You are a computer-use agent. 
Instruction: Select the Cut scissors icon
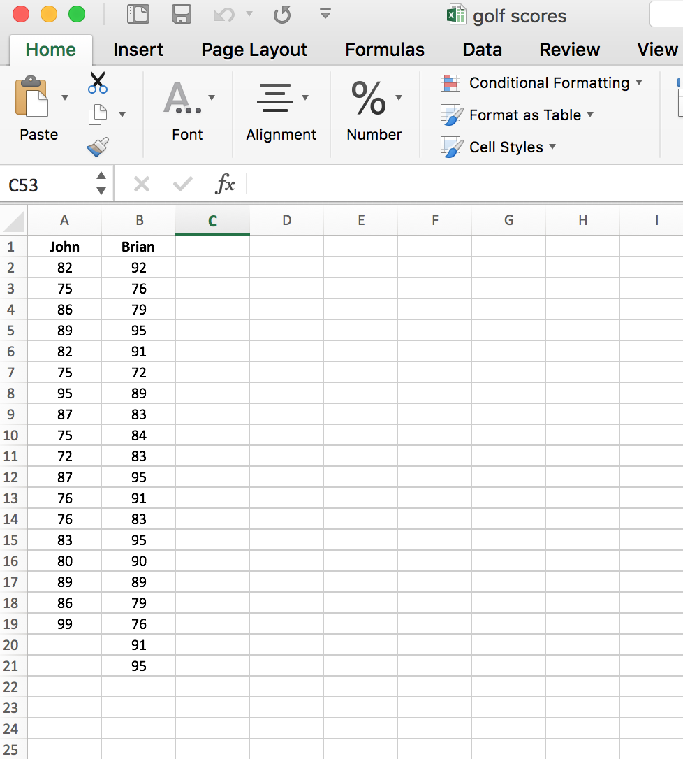tap(98, 82)
